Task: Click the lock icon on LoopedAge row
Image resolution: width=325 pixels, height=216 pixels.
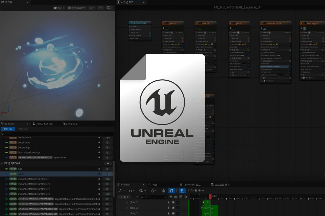Action: tap(99, 147)
